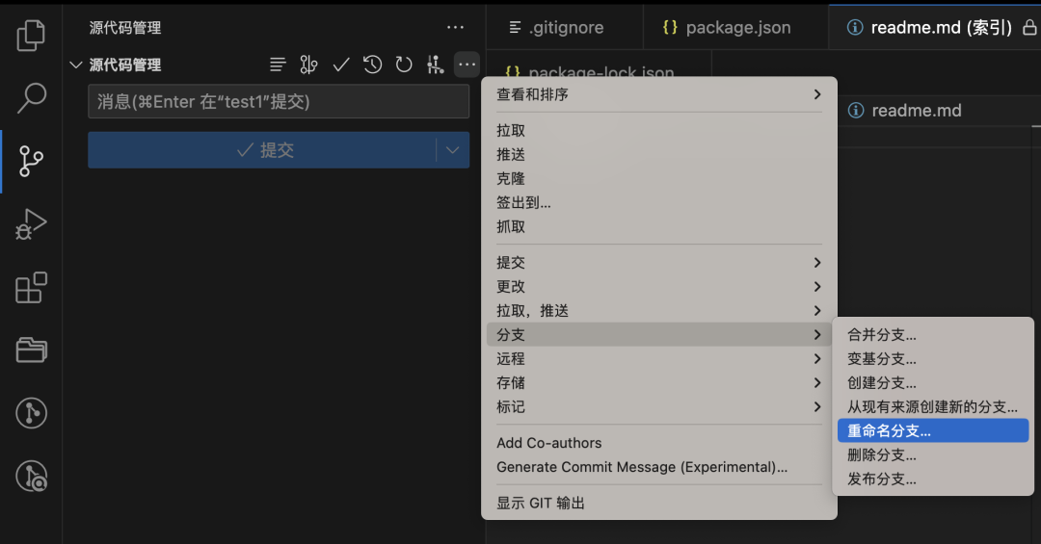Open the folder icon in activity bar
The width and height of the screenshot is (1041, 544).
pyautogui.click(x=31, y=350)
